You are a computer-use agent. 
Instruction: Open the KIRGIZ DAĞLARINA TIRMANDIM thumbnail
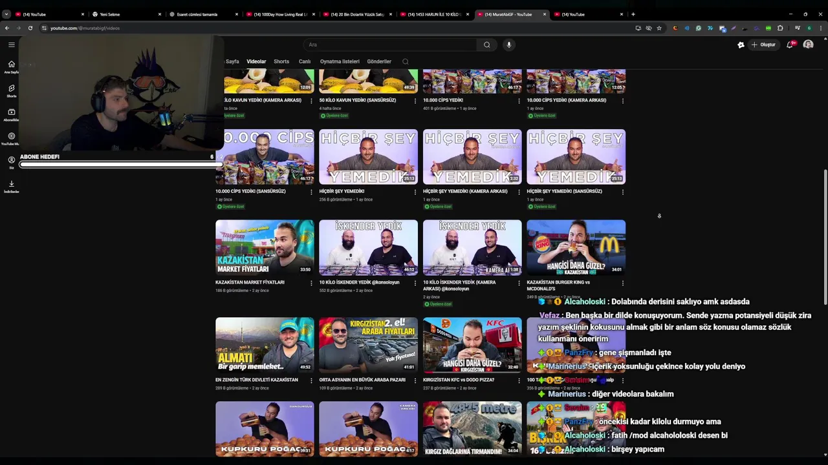[x=472, y=429]
